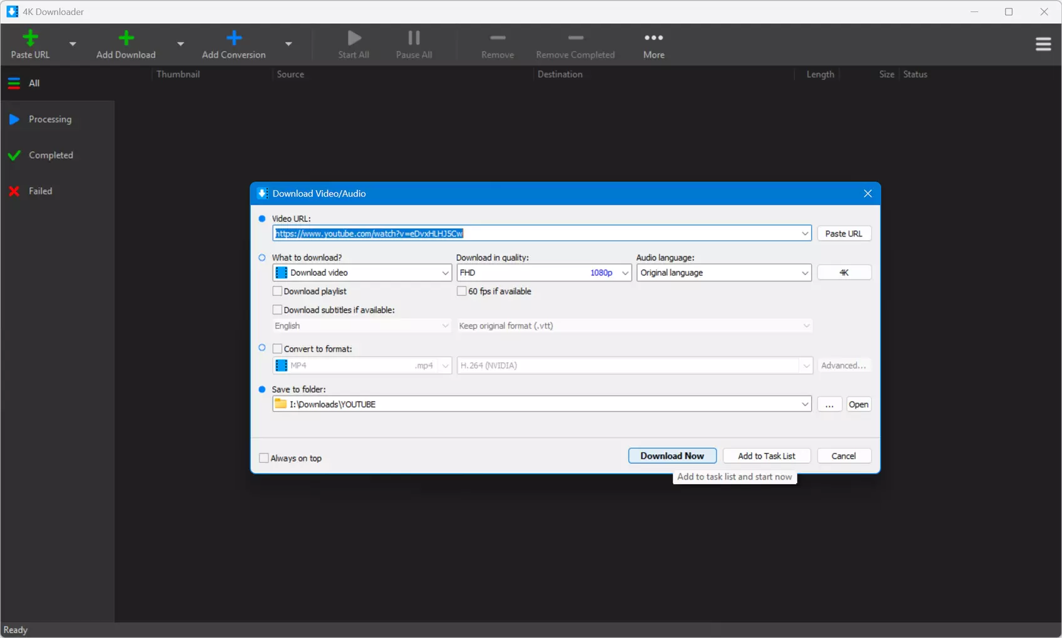Expand the Paste URL toolbar dropdown arrow

(x=73, y=44)
